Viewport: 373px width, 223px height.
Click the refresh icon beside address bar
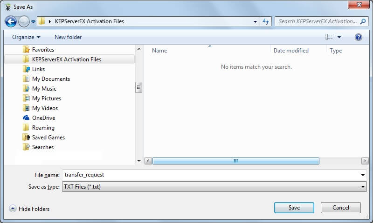[x=266, y=21]
